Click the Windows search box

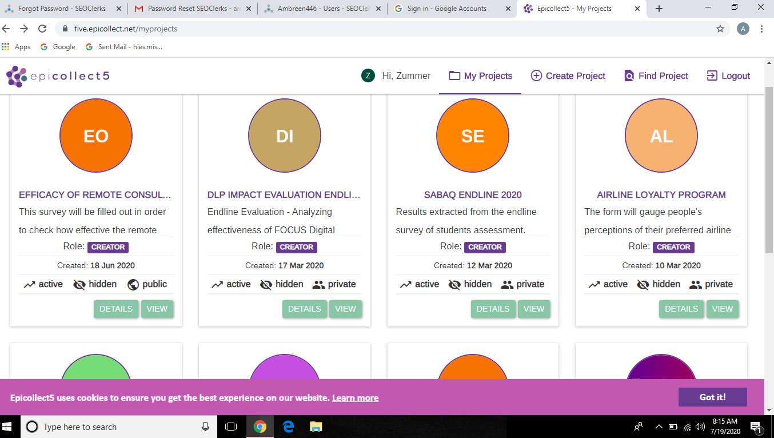114,427
